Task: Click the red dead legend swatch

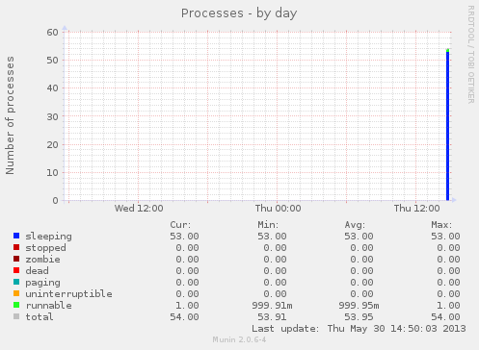Action: 16,270
